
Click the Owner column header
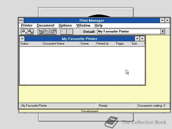pyautogui.click(x=88, y=44)
